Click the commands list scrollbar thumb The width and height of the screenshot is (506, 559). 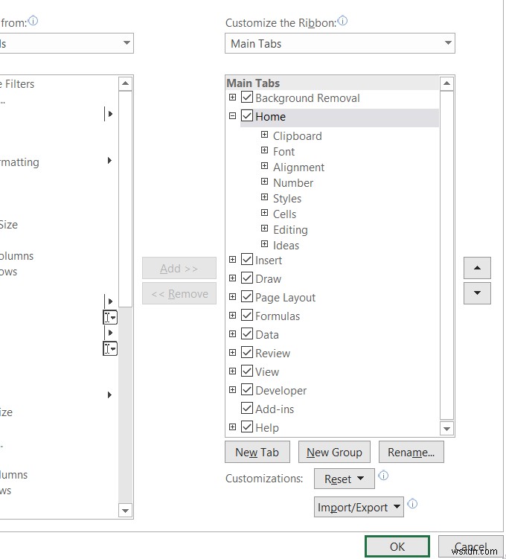click(125, 199)
